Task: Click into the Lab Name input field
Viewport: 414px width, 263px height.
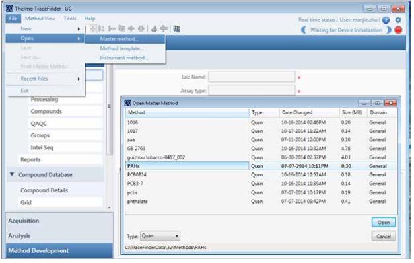Action: 252,77
